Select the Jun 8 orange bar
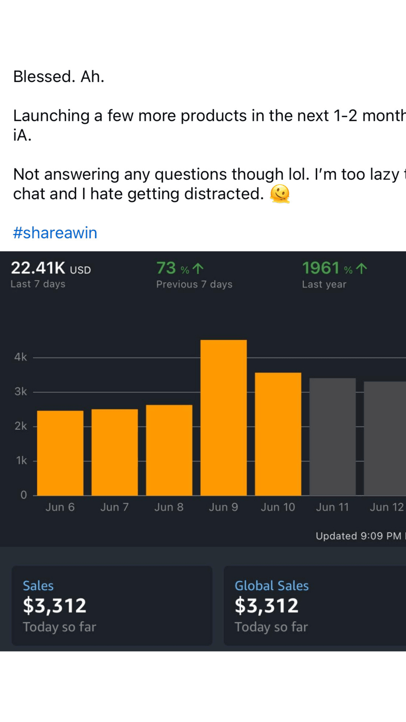This screenshot has height=722, width=406. pos(169,450)
